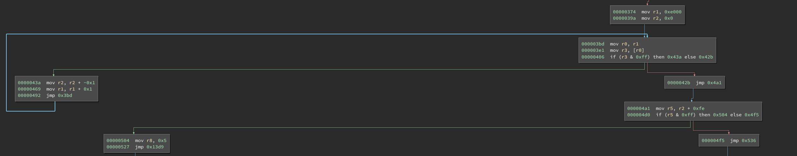This screenshot has height=156, width=797.
Task: Follow the 0x43a branch target
Action: click(x=674, y=57)
